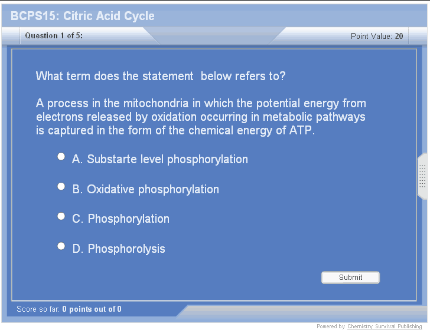The image size is (430, 330).
Task: Mark the Phosphorolysis radio button
Action: pos(61,246)
